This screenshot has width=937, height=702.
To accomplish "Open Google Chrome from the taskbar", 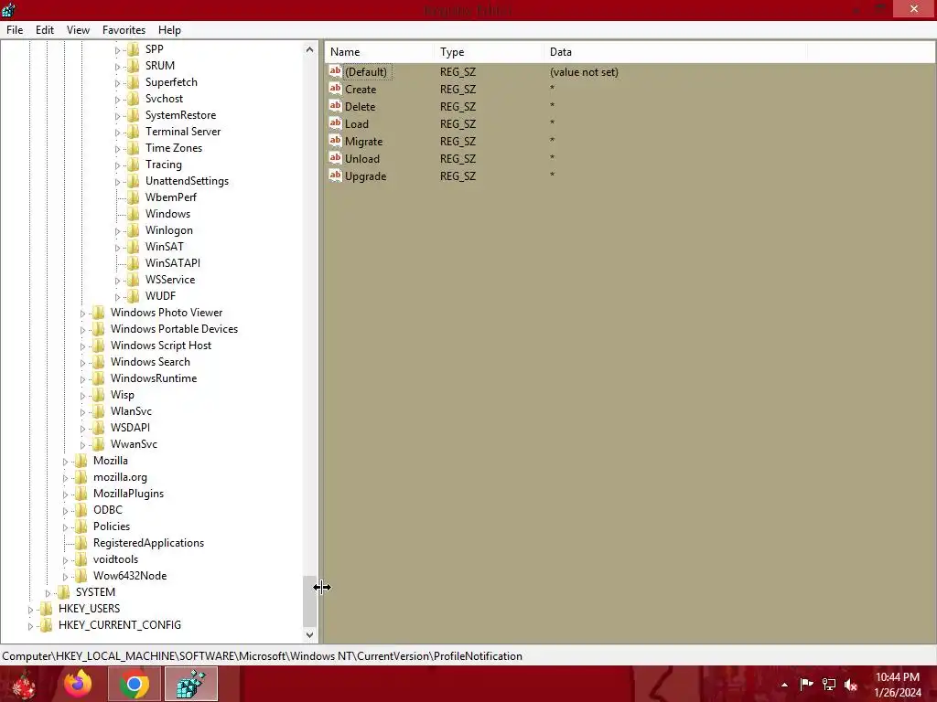I will [135, 684].
